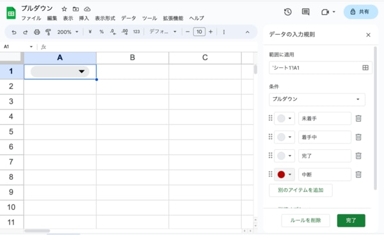Open the ツール menu
The height and width of the screenshot is (235, 384).
[x=149, y=19]
